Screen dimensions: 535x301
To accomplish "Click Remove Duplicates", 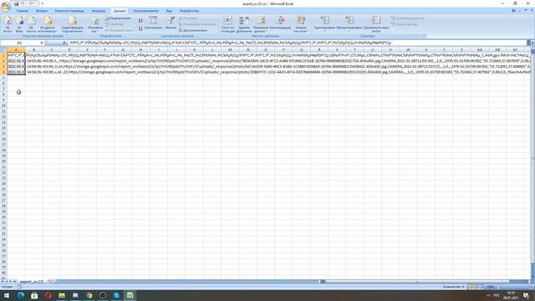I will coord(244,24).
